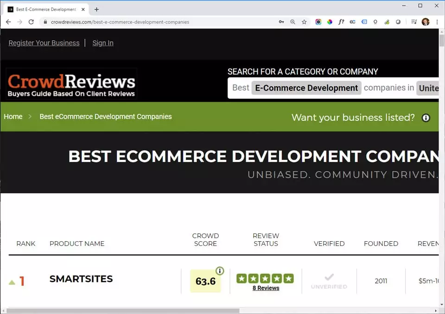Click the FOUNDED column header

pyautogui.click(x=381, y=244)
